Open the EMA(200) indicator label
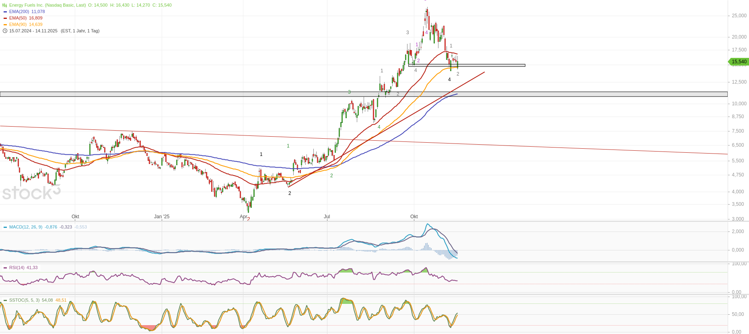The width and height of the screenshot is (749, 334). [19, 12]
